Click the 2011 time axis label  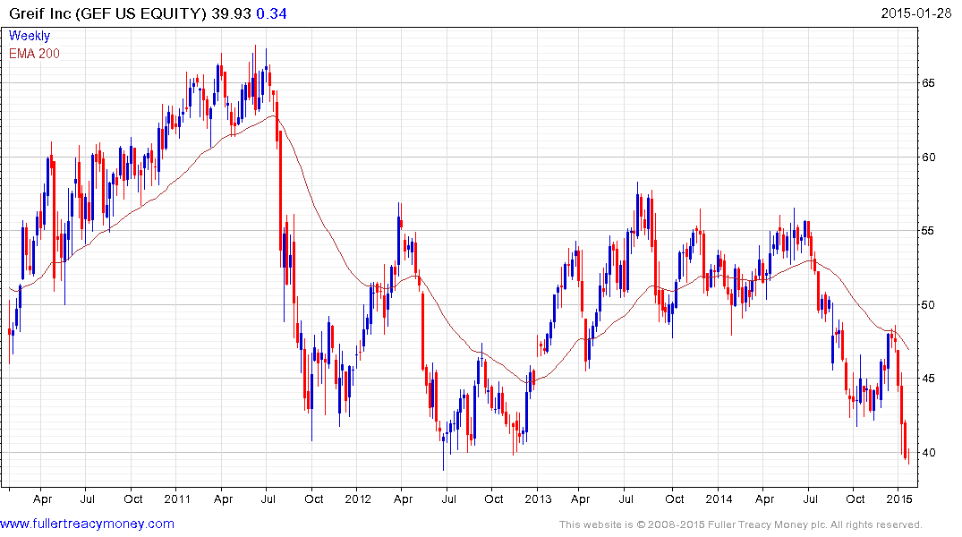(177, 499)
